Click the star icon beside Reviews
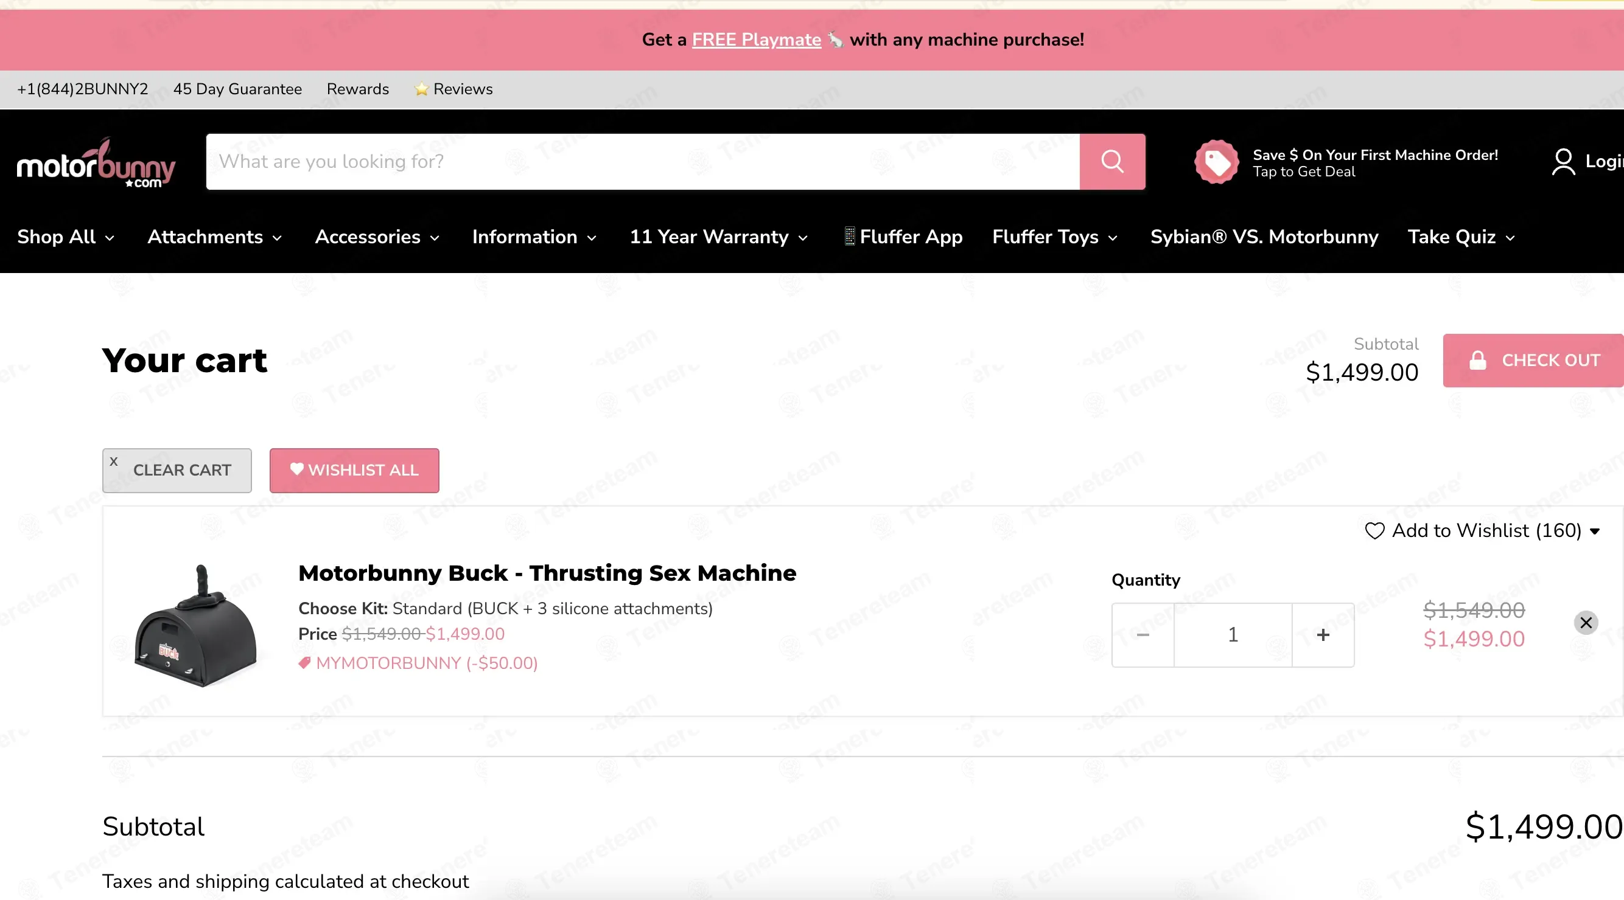 (421, 89)
